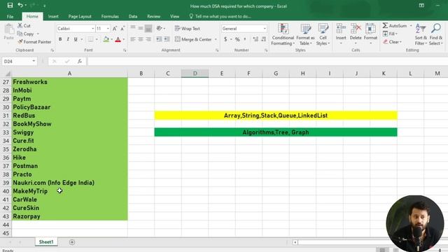
Task: Switch to the Insert tab
Action: click(53, 16)
